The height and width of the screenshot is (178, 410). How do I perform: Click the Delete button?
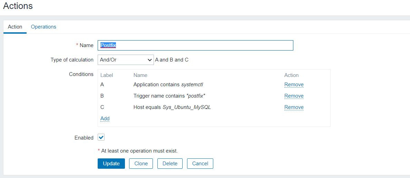coord(170,164)
